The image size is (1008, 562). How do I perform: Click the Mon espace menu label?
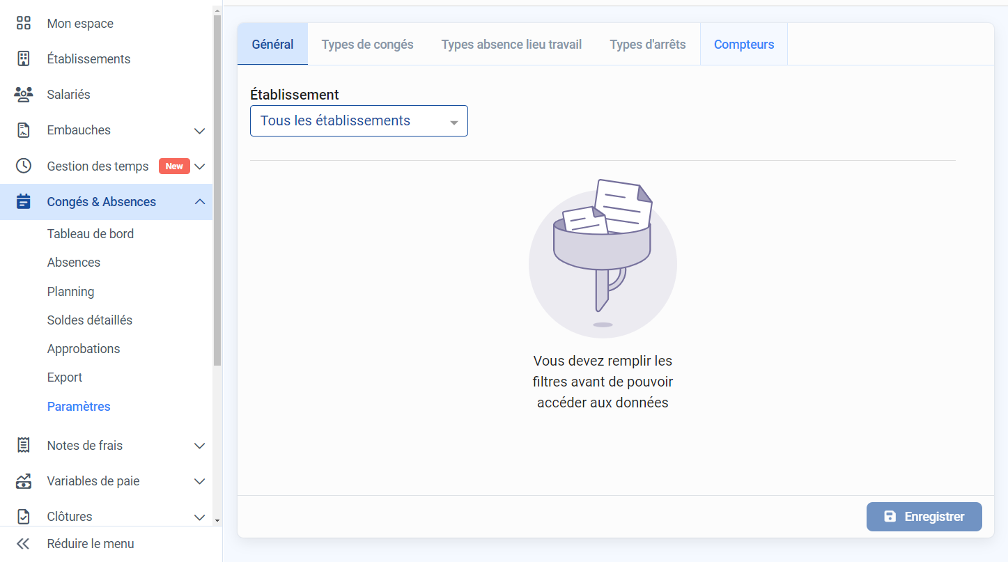pos(80,24)
